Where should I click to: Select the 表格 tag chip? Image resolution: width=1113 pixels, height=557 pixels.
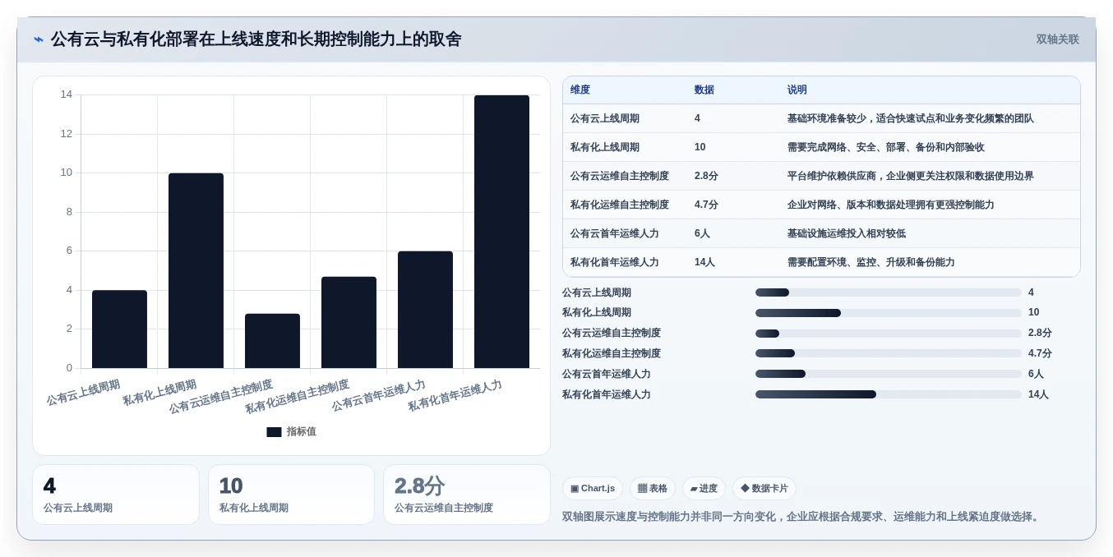tap(653, 488)
